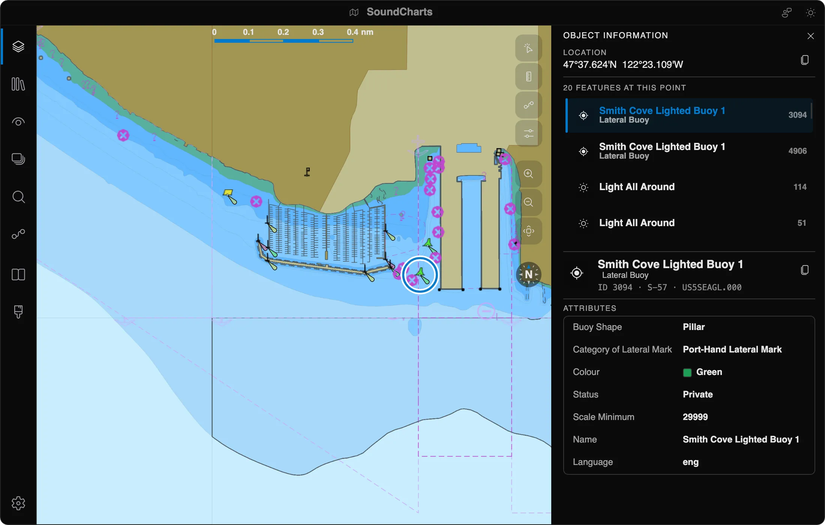The width and height of the screenshot is (825, 525).
Task: Click the location coordinates text
Action: pos(623,64)
